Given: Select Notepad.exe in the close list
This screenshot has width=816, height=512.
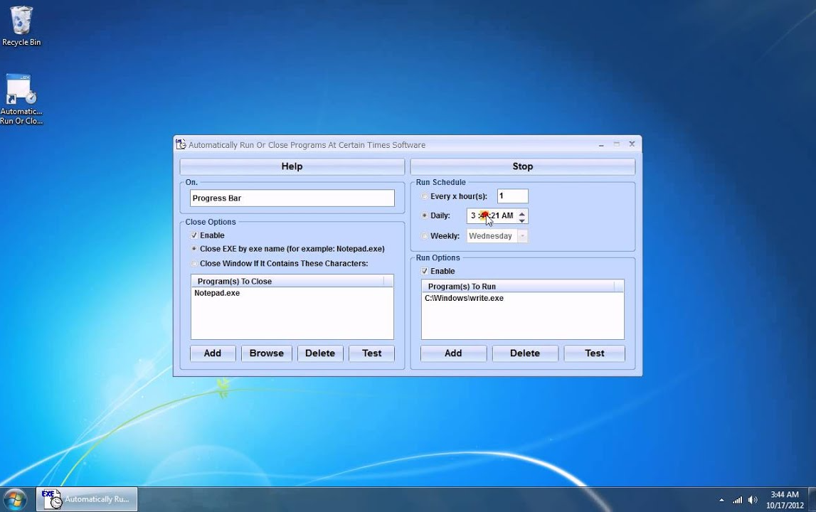Looking at the screenshot, I should 217,293.
